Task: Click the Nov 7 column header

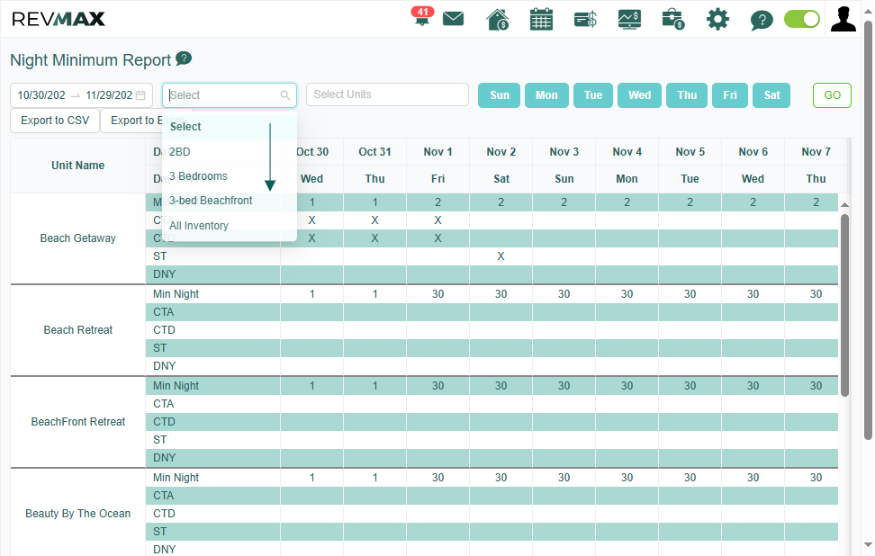Action: tap(816, 152)
